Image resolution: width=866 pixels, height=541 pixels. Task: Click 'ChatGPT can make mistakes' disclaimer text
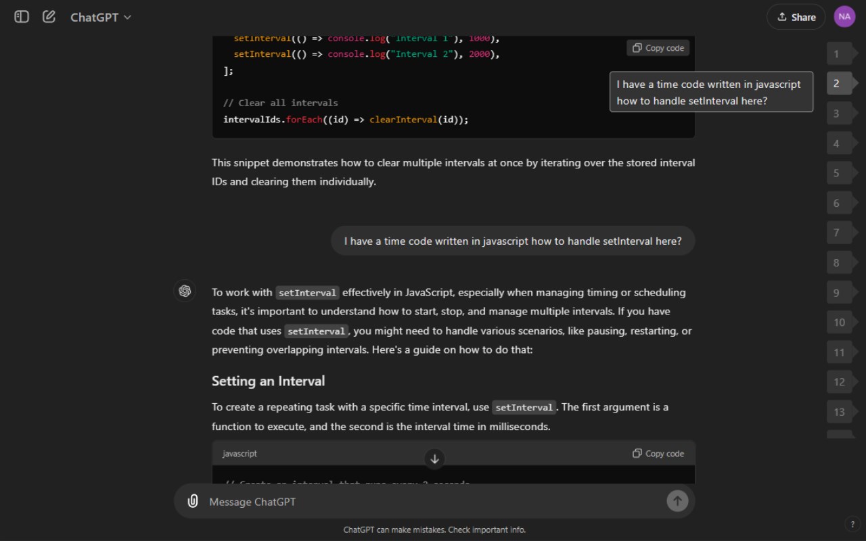coord(434,530)
